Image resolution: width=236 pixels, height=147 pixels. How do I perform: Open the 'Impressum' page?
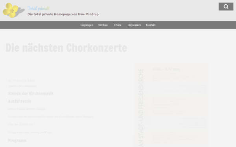[x=134, y=25]
